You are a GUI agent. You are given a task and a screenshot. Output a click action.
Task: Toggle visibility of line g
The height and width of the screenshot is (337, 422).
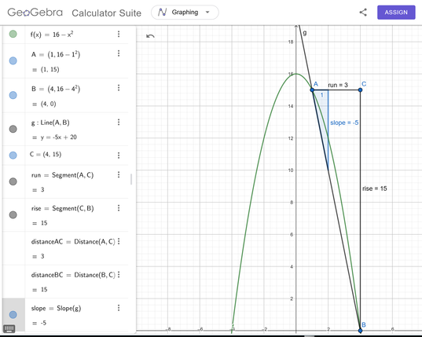point(13,129)
